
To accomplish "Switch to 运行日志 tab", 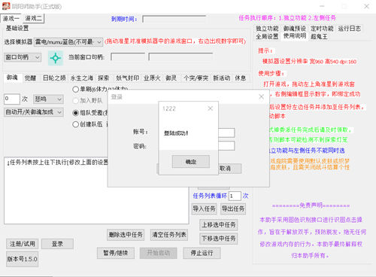I will click(350, 29).
